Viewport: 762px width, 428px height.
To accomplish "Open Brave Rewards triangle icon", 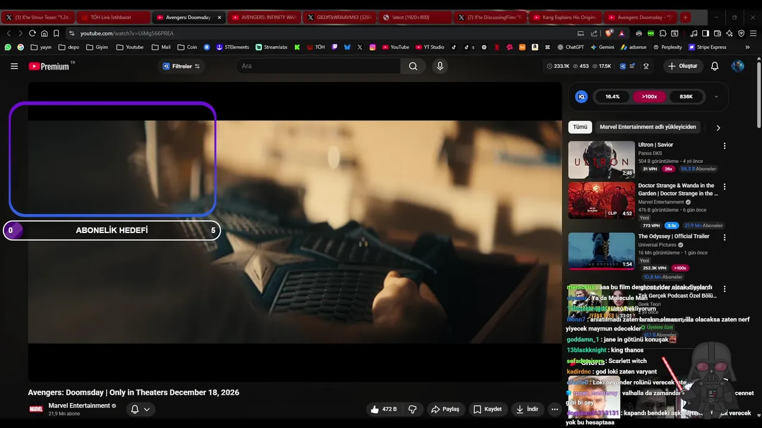I will tap(622, 33).
